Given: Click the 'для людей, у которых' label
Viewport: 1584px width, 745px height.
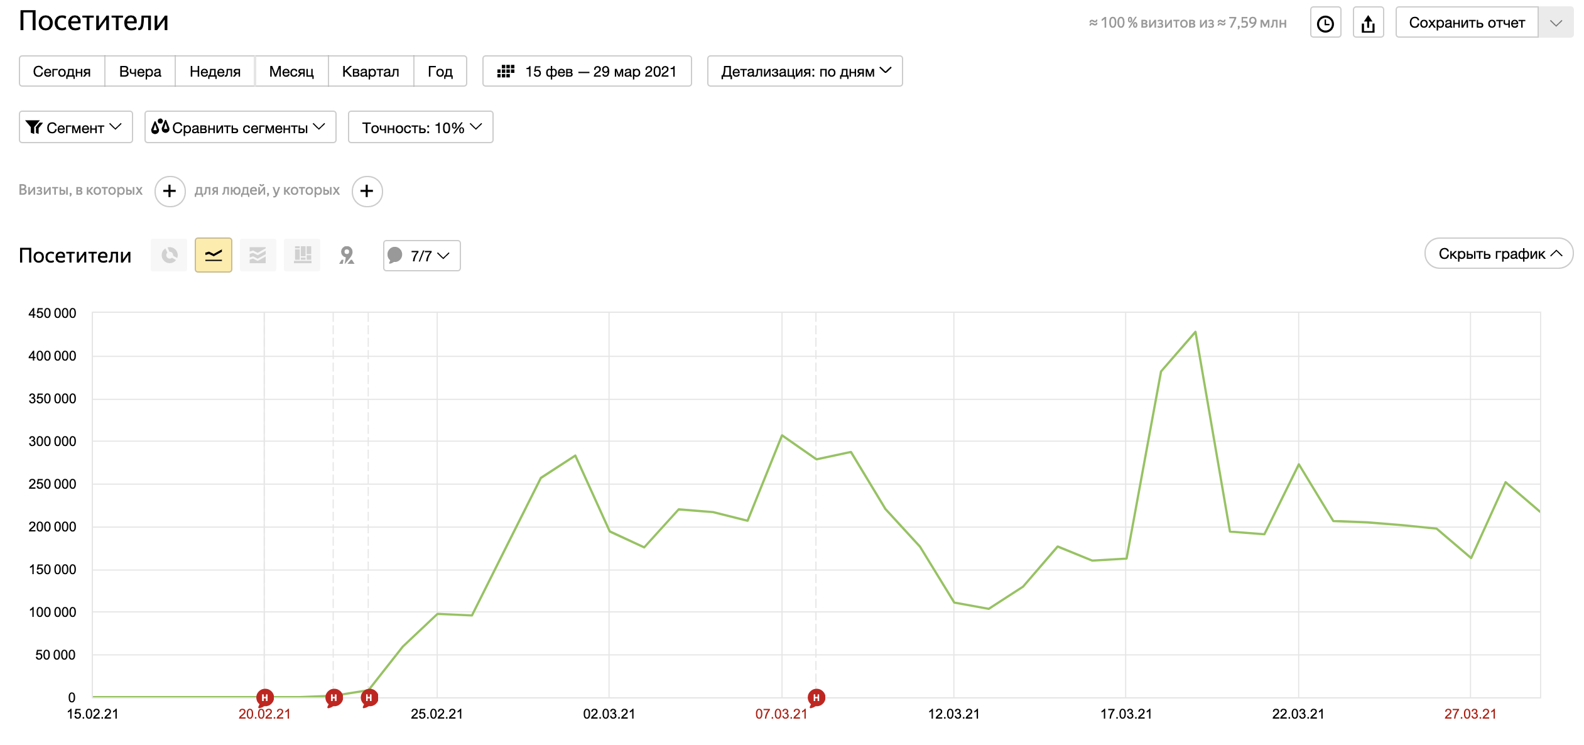Looking at the screenshot, I should 267,190.
